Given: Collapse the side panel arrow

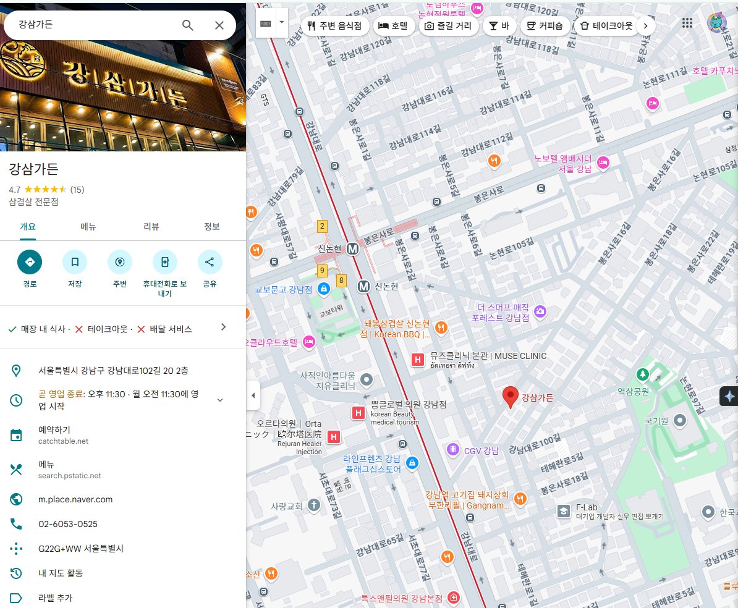Looking at the screenshot, I should click(x=253, y=395).
